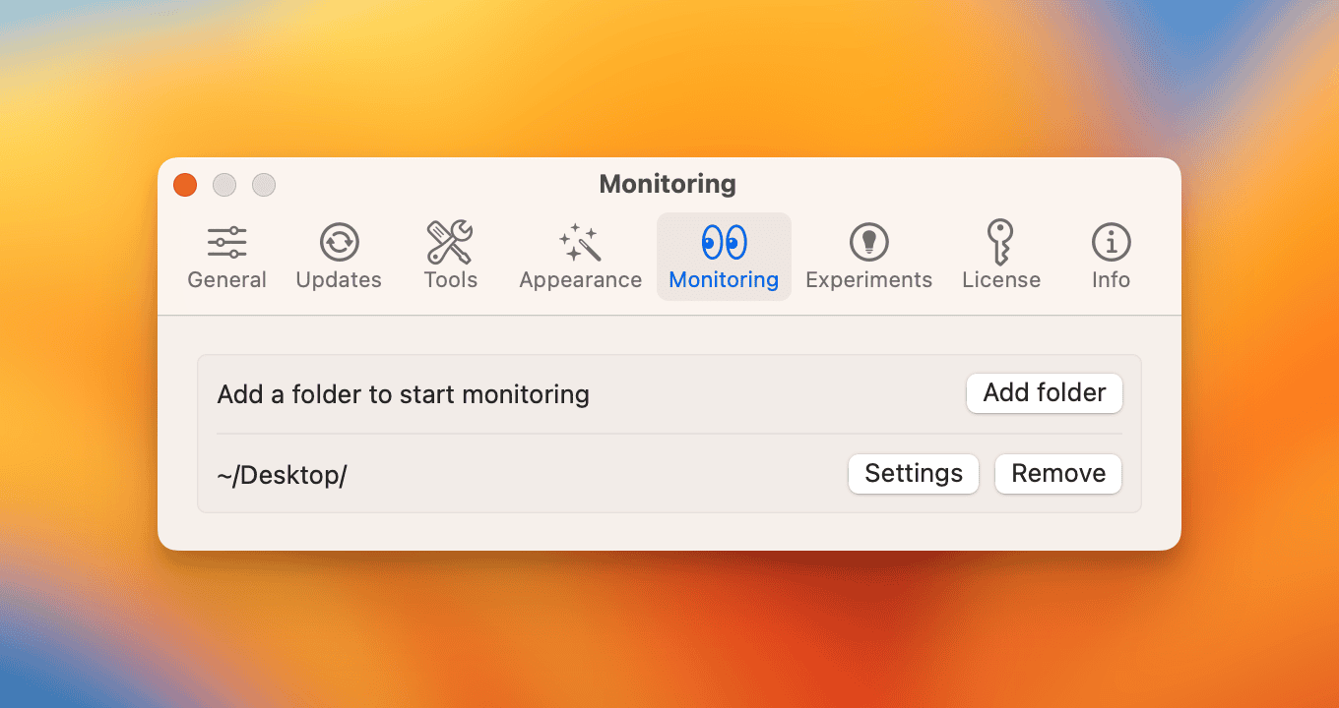
Task: Click the grayed-out minimize window button
Action: (224, 185)
